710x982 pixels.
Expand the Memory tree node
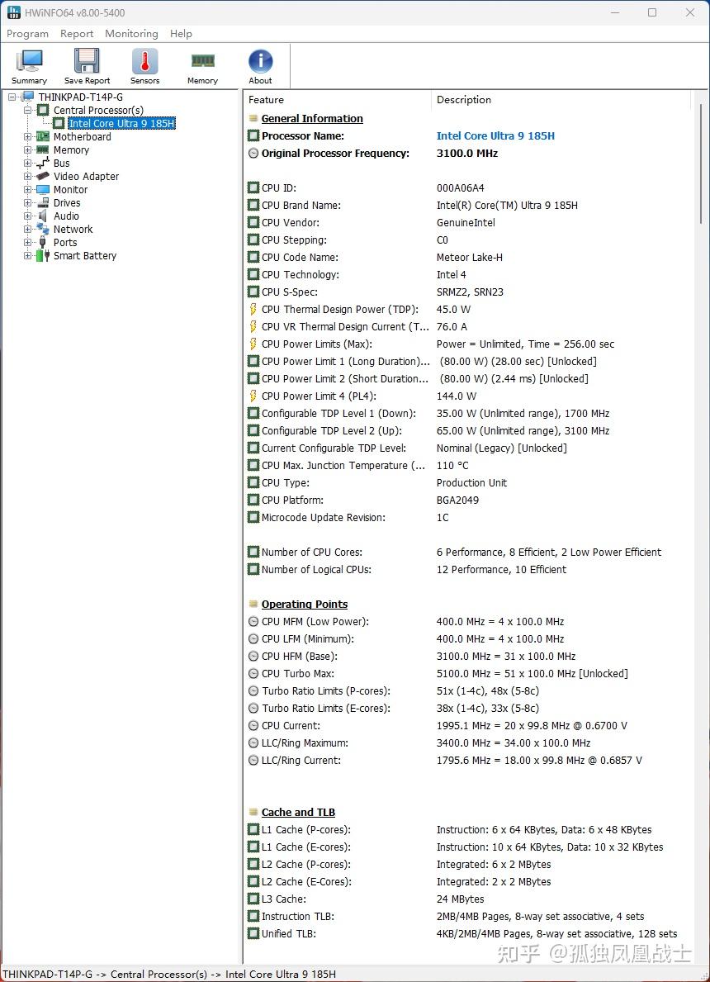[x=27, y=149]
